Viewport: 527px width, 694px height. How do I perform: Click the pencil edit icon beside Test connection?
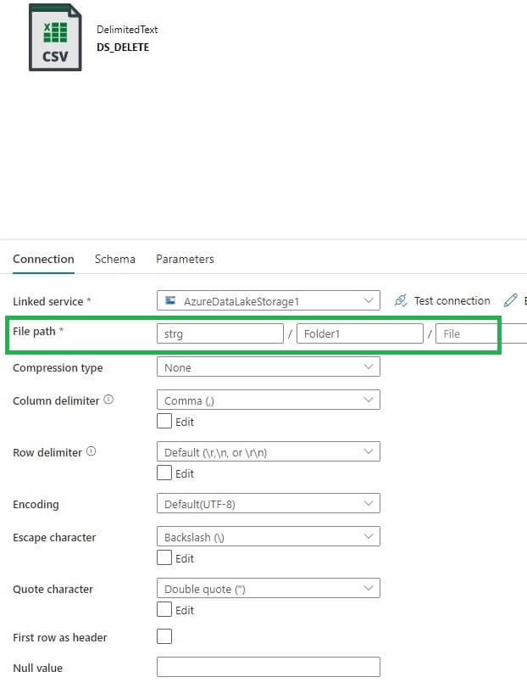pyautogui.click(x=510, y=300)
